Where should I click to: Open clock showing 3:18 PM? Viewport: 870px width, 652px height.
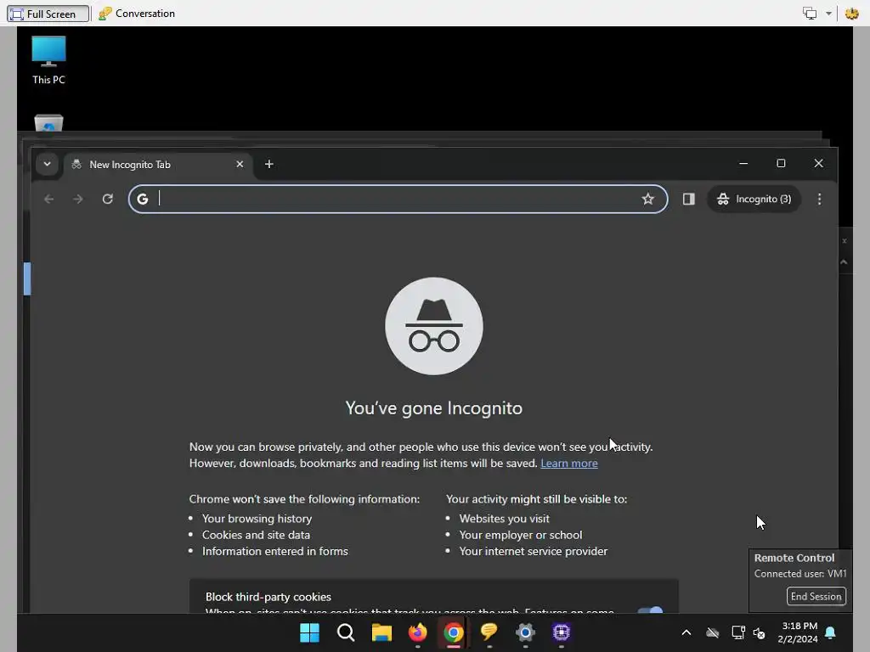point(799,632)
